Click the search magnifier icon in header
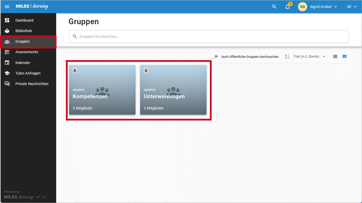The height and width of the screenshot is (203, 362). (x=274, y=7)
